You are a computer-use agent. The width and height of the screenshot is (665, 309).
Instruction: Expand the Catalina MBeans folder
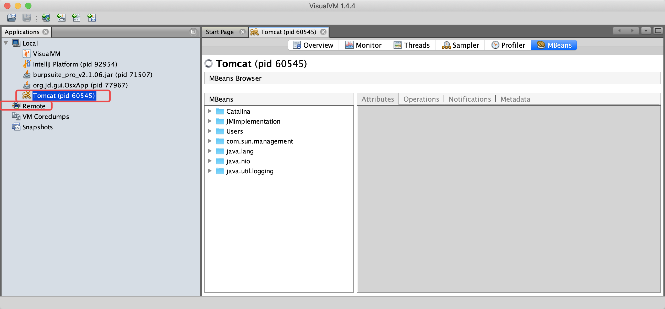(x=210, y=111)
